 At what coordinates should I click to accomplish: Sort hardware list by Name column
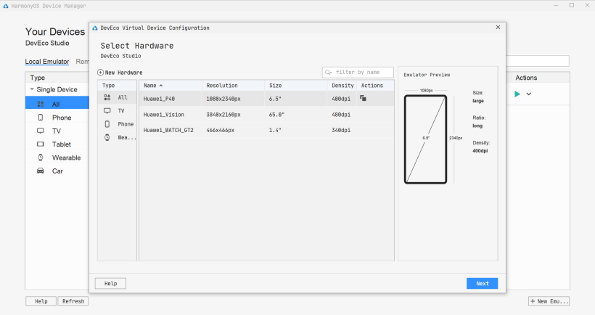[171, 86]
